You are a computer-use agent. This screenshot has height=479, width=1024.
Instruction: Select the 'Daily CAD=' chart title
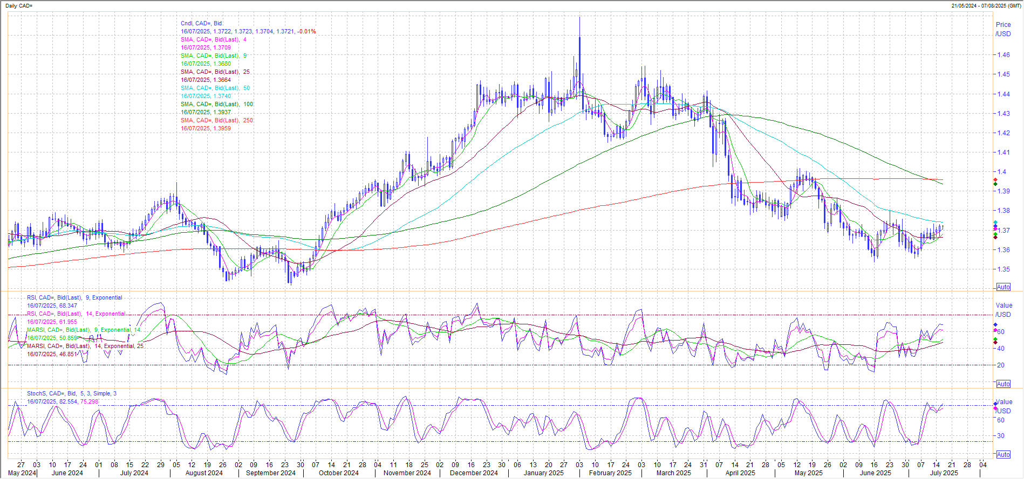click(19, 5)
